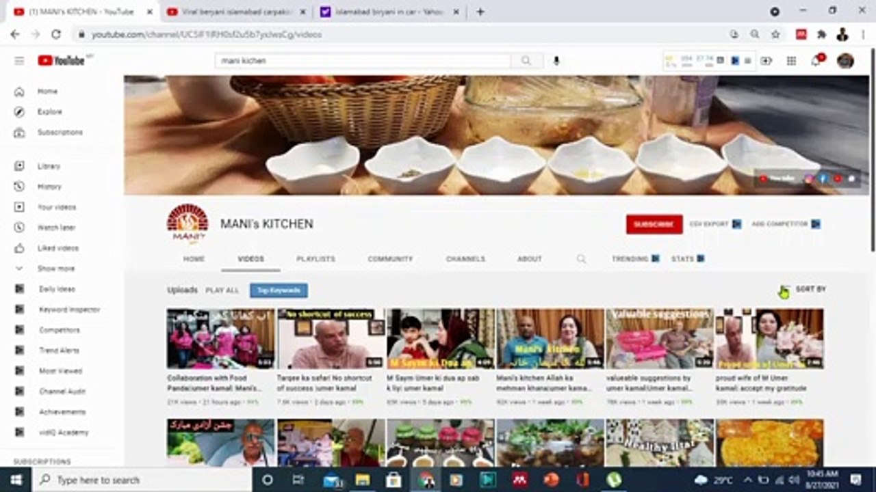Switch to the COMMUNITY tab
The image size is (876, 492).
pyautogui.click(x=390, y=259)
